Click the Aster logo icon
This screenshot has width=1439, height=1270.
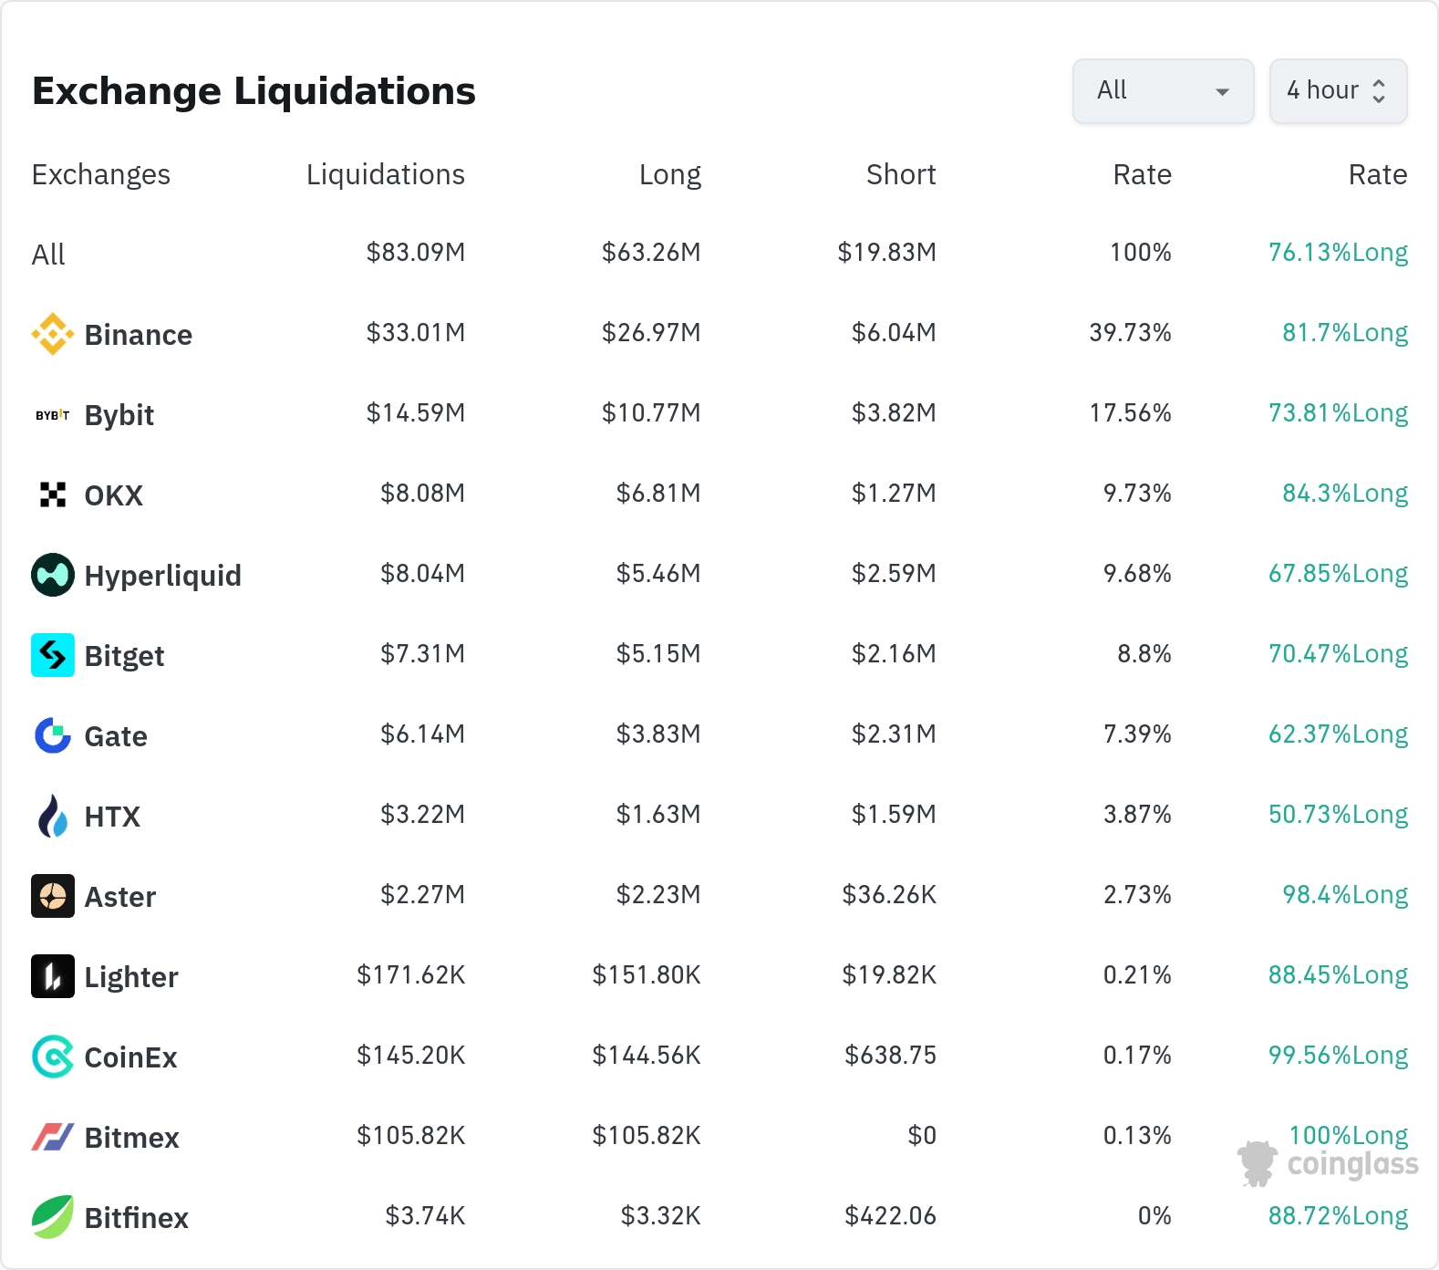(x=53, y=896)
